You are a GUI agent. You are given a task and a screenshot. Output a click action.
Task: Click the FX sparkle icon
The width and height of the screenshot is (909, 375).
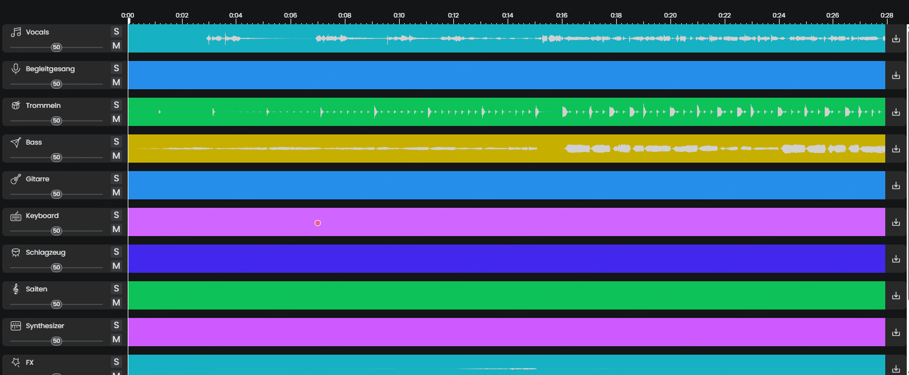click(16, 363)
